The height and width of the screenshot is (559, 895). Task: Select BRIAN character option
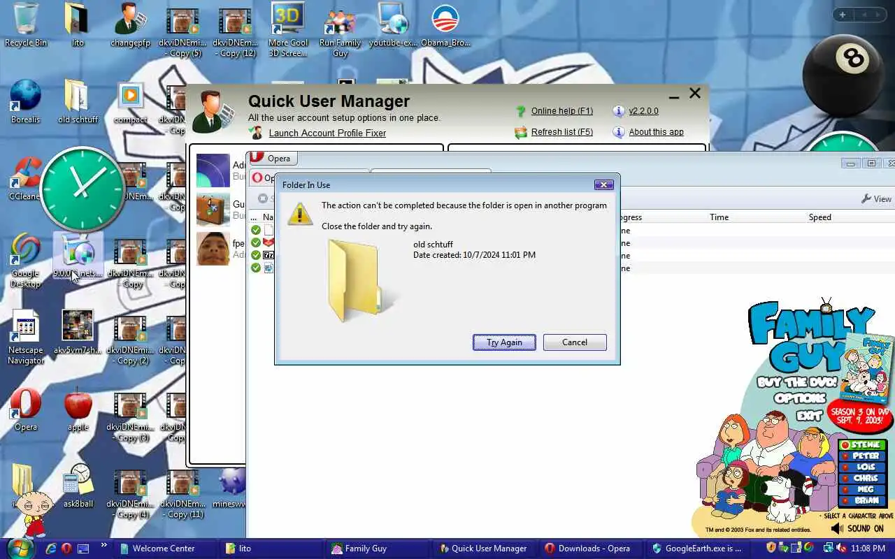tap(863, 501)
